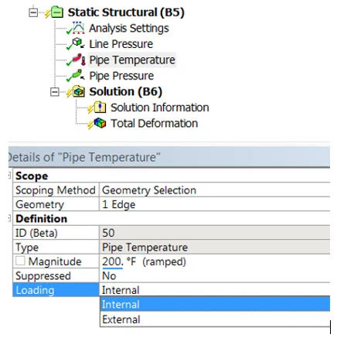Click the Suppressed value cell showing No
Image resolution: width=354 pixels, height=338 pixels.
coord(215,276)
